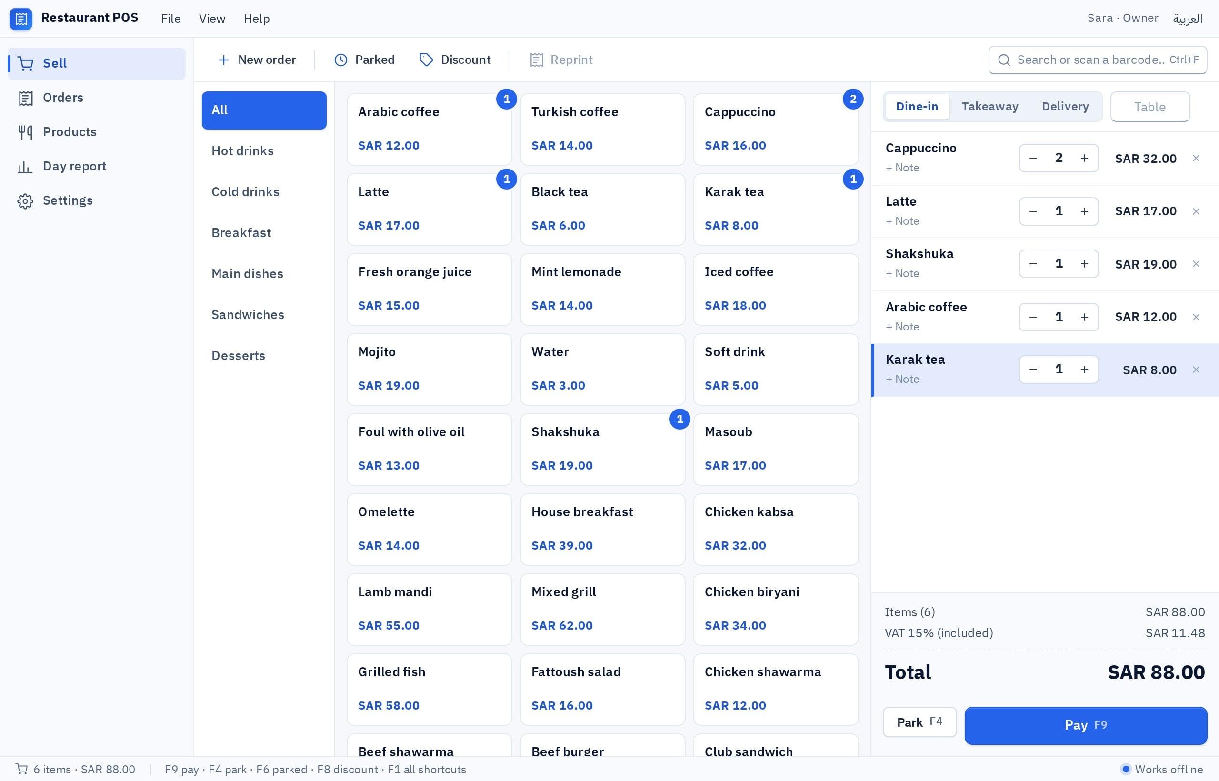
Task: Switch order type to Delivery
Action: 1065,107
